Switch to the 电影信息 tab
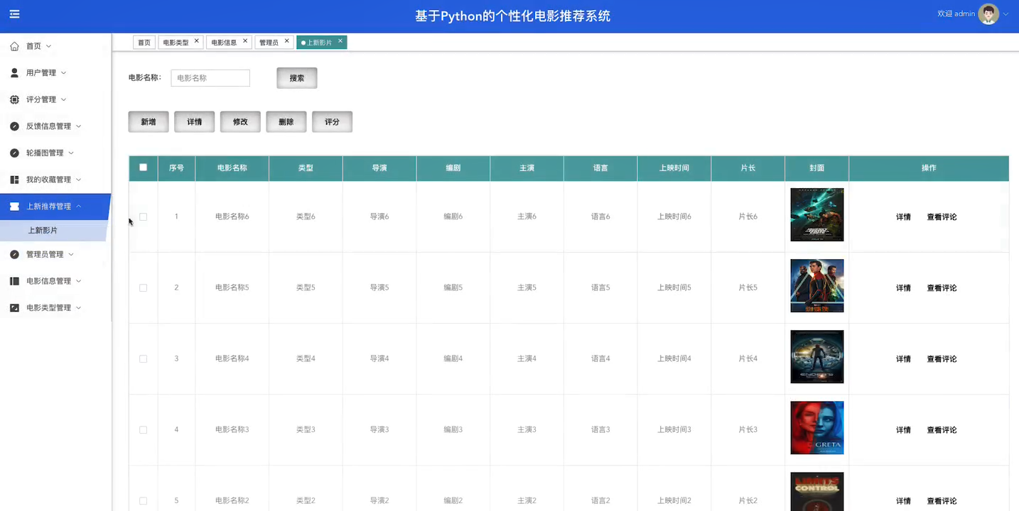 [224, 43]
